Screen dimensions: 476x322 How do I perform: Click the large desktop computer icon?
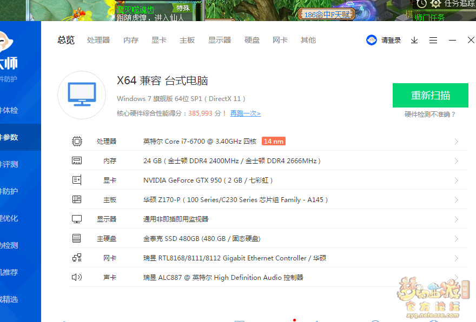point(82,95)
